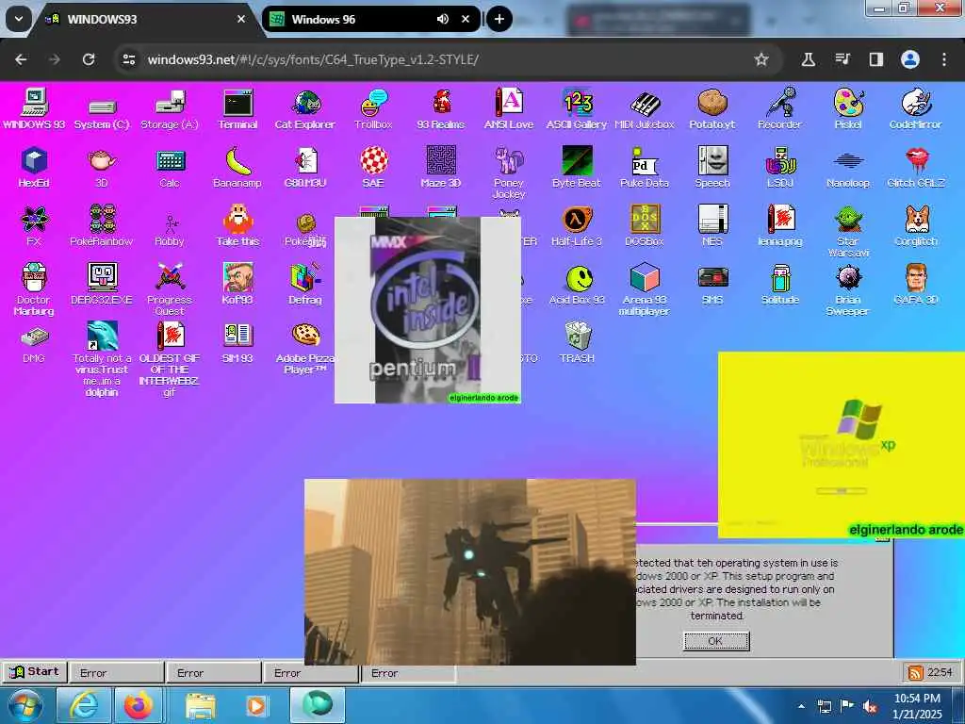
Task: Open MIDI Jukebox icon
Action: click(645, 109)
